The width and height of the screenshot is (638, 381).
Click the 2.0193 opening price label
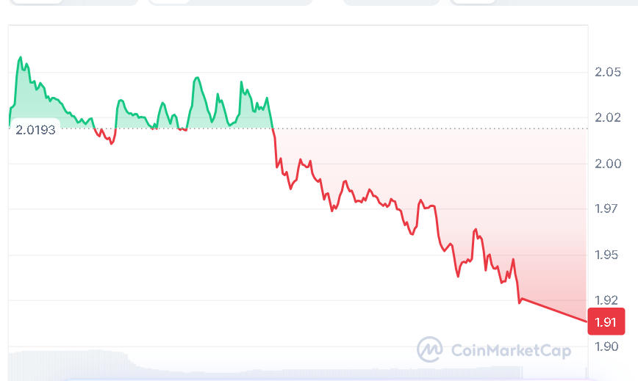point(35,130)
